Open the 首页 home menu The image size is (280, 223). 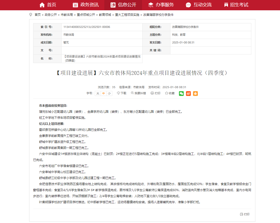48,5
